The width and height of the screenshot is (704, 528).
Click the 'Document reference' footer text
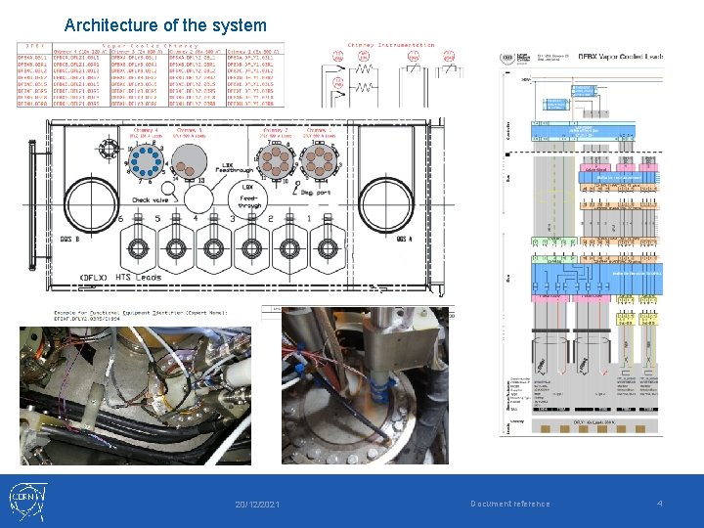click(x=510, y=504)
